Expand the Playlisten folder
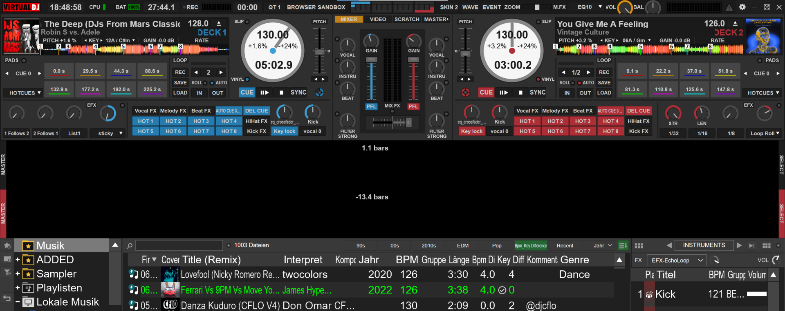 coord(18,288)
